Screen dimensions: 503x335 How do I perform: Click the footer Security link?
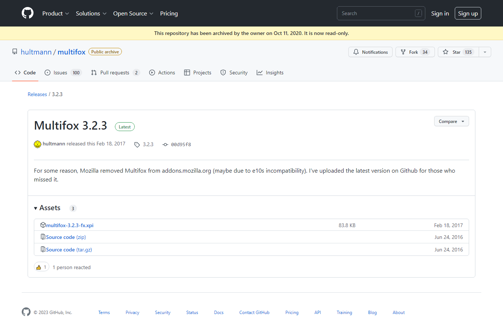tap(163, 313)
